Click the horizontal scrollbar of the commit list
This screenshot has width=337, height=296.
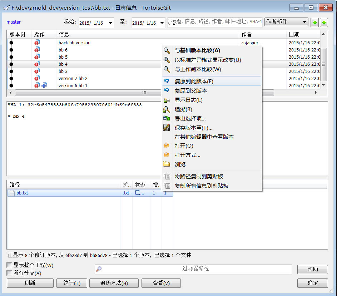(x=144, y=93)
